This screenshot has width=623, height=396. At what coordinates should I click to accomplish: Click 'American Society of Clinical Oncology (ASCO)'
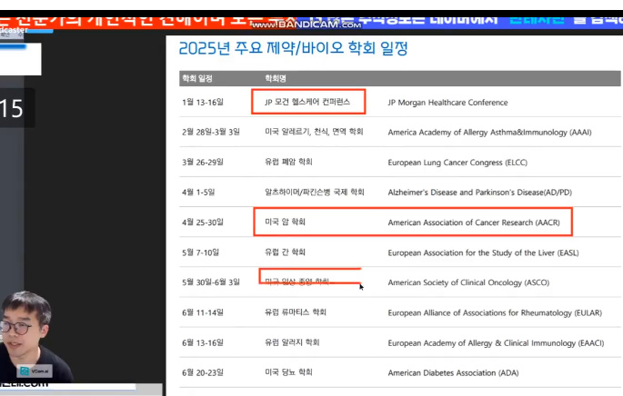pos(468,282)
